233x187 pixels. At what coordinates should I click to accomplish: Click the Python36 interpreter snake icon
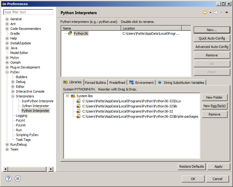pos(70,33)
